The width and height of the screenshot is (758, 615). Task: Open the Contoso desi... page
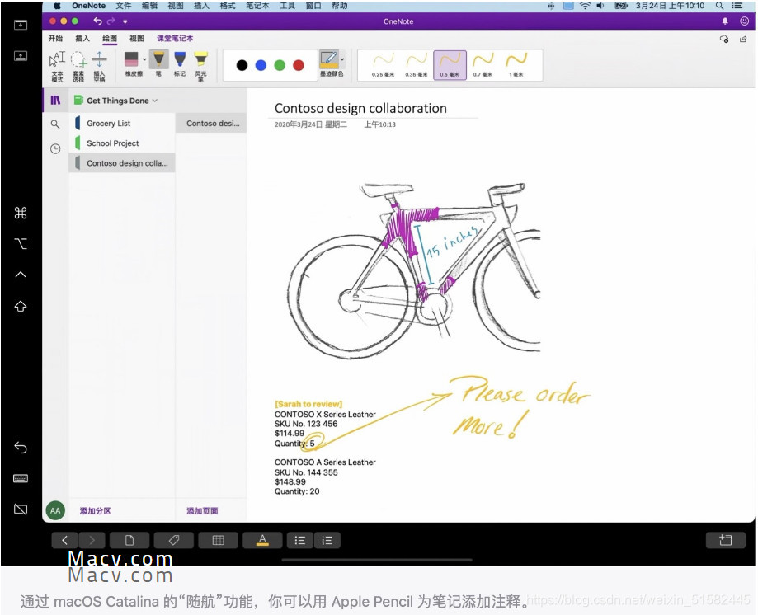(212, 123)
